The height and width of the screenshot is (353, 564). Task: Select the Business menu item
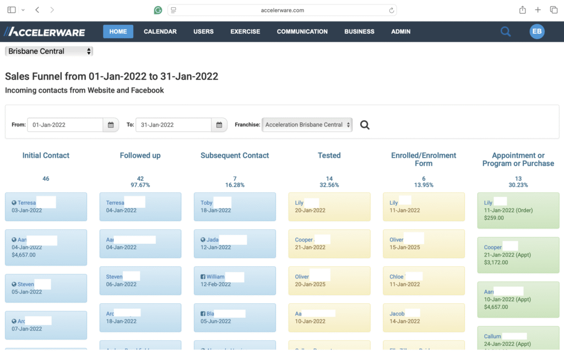click(359, 31)
